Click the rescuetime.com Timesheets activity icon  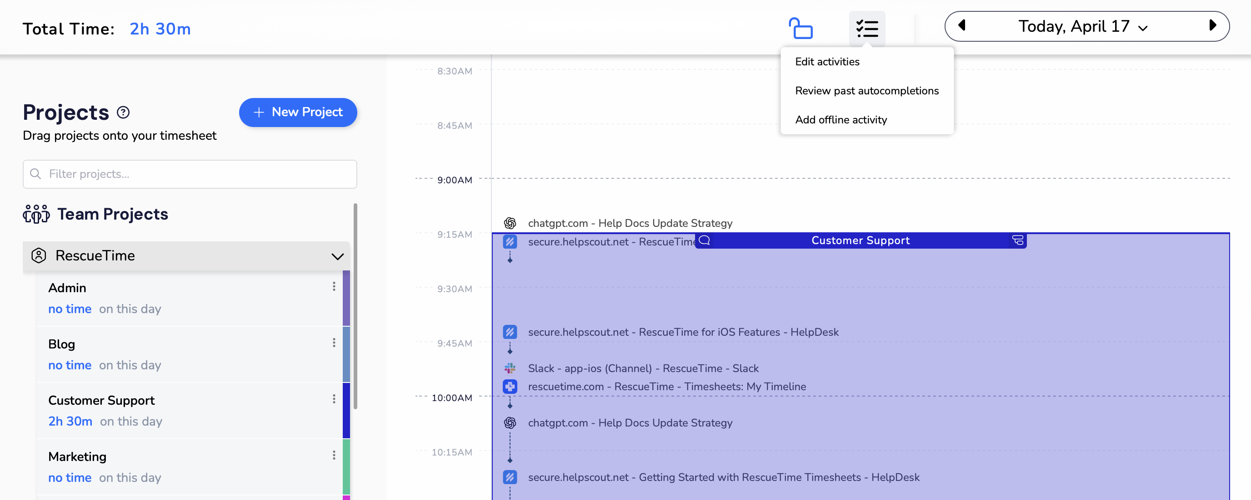pos(510,387)
